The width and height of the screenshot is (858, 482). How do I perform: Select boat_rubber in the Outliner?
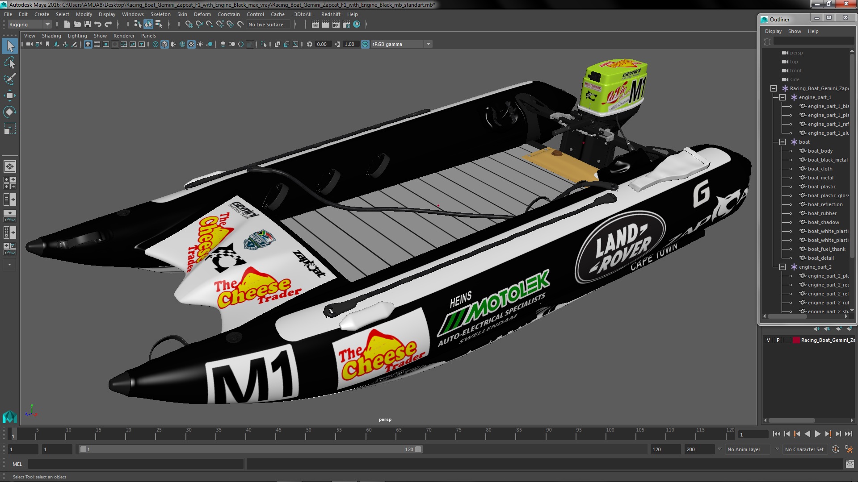pos(822,213)
